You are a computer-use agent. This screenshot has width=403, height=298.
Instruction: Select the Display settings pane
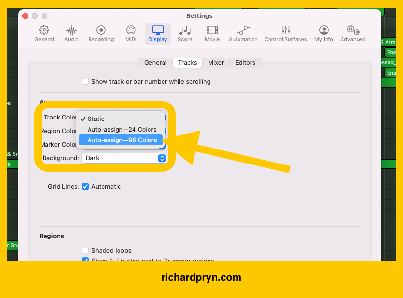click(x=158, y=34)
